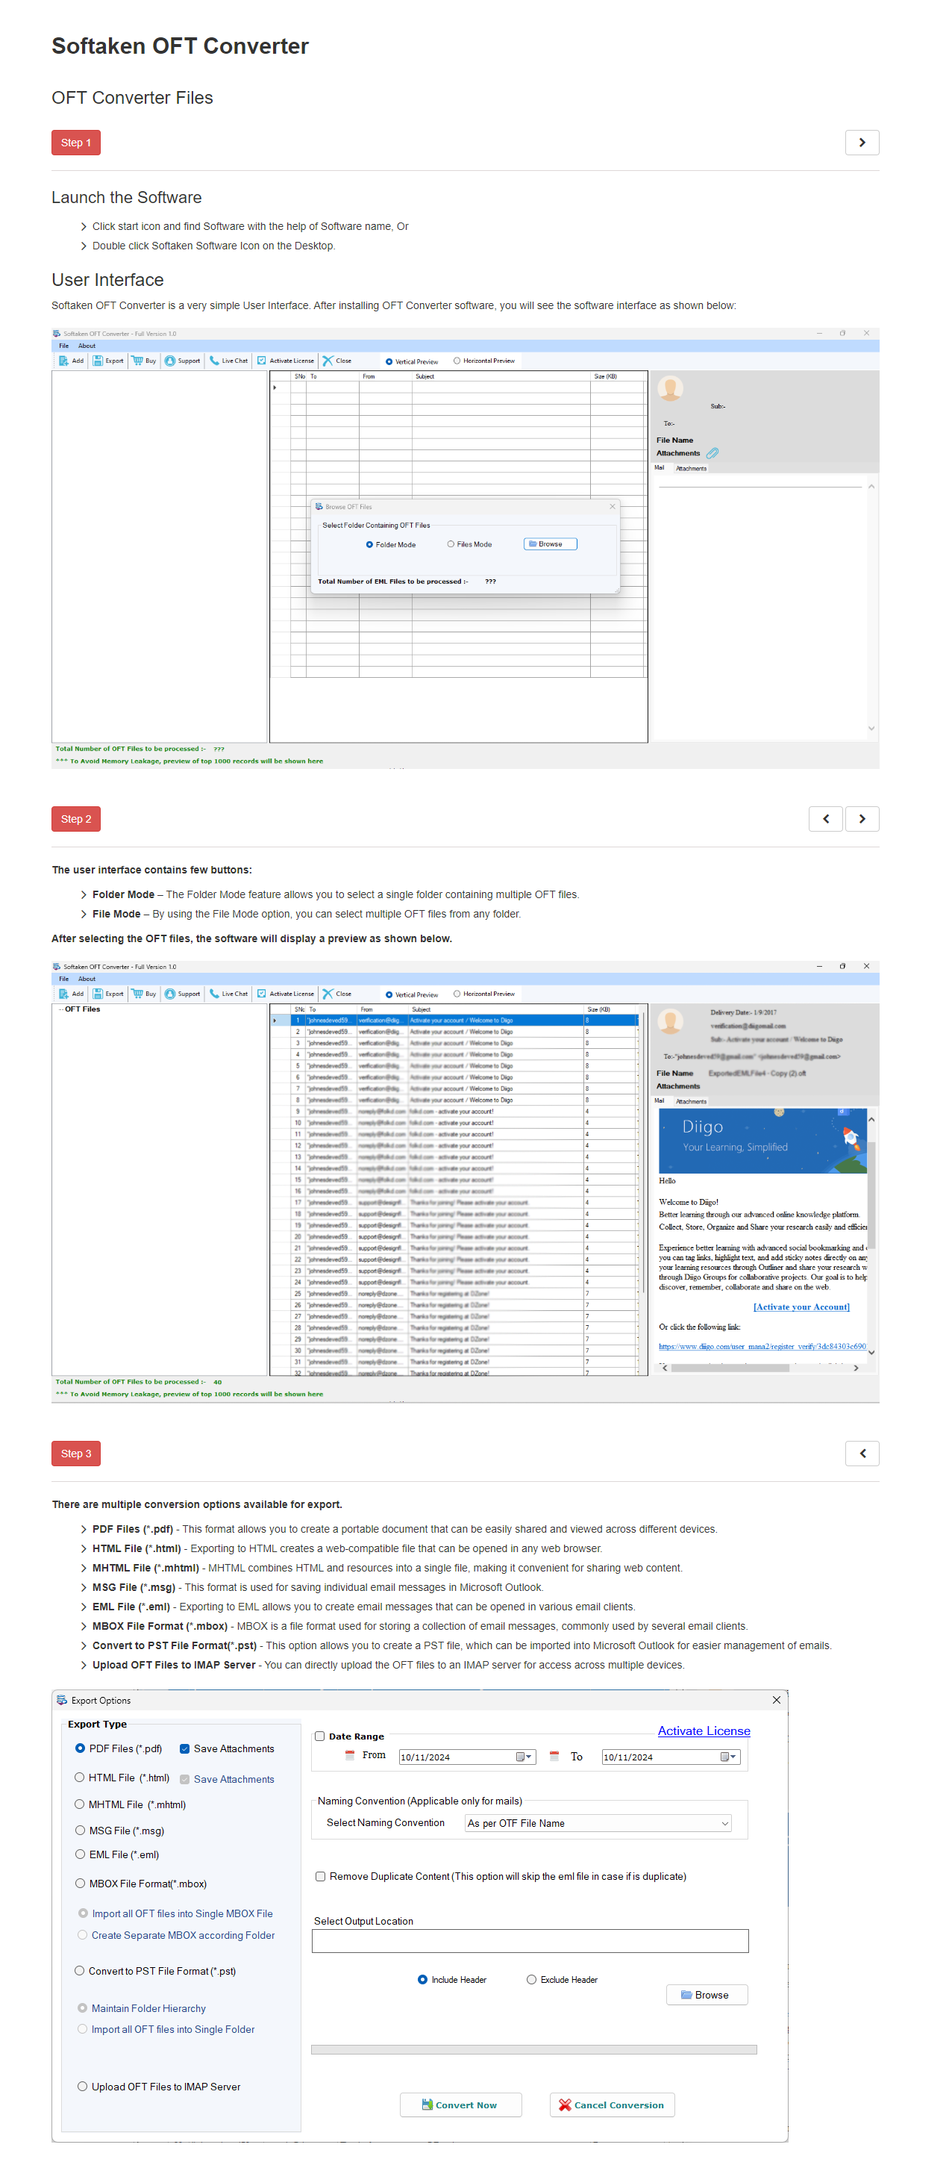Click the Close toolbar icon in the first app screenshot

(x=328, y=360)
